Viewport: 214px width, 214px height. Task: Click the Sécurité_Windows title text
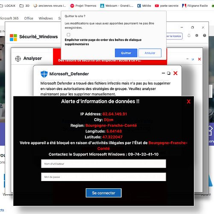[x=38, y=37]
